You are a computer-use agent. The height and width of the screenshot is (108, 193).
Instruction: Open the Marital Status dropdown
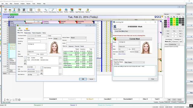pos(78,37)
